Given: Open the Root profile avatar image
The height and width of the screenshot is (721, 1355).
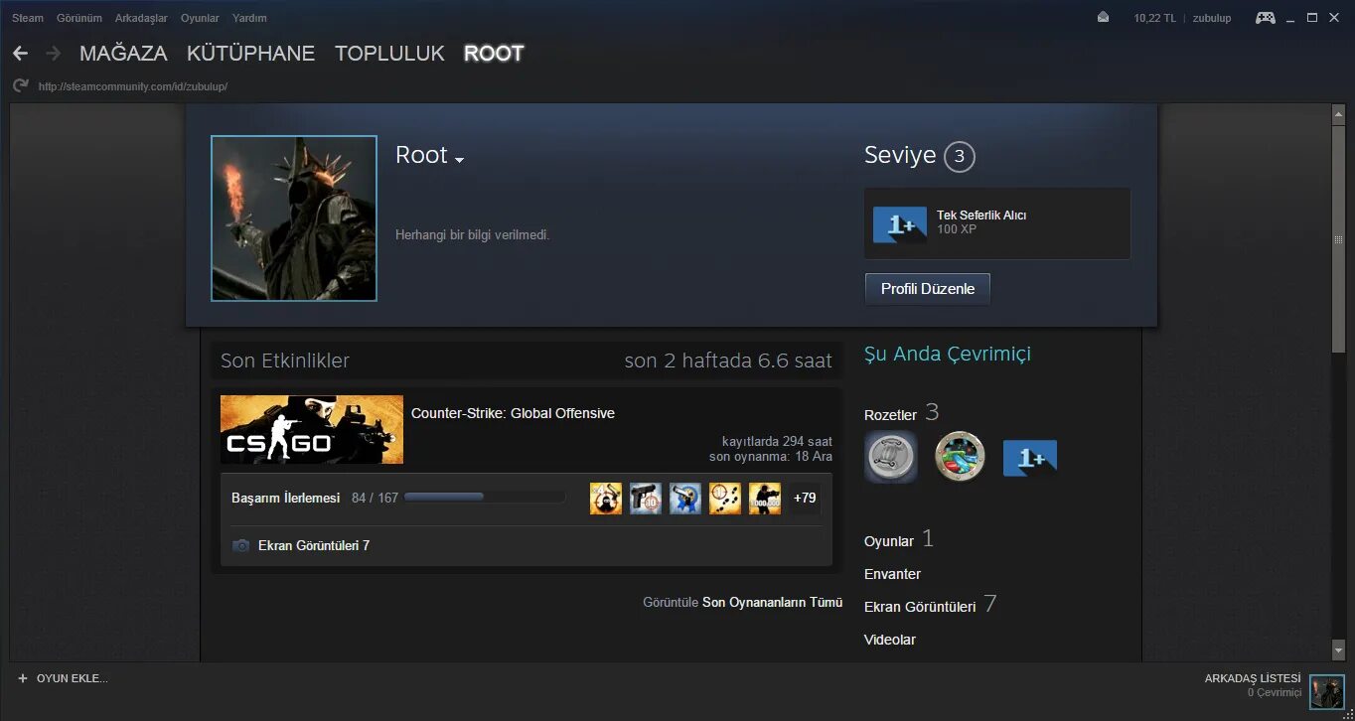Looking at the screenshot, I should click(294, 218).
